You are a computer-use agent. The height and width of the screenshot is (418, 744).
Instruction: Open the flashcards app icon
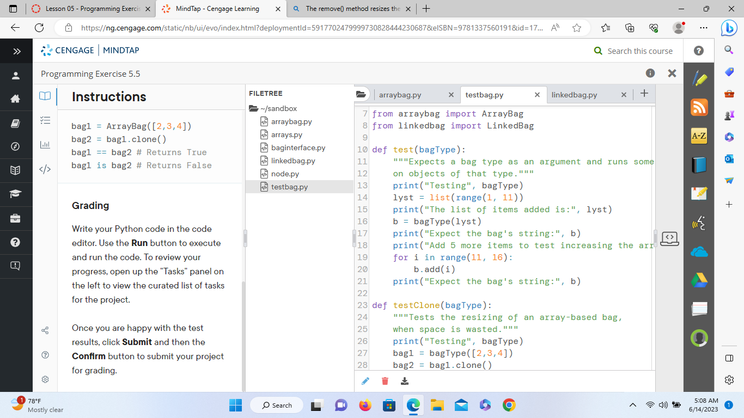pos(699,309)
